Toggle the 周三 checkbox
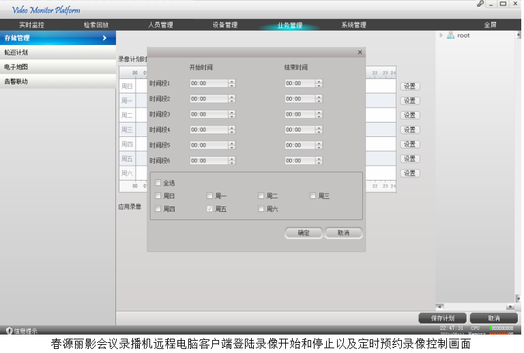 pos(313,196)
